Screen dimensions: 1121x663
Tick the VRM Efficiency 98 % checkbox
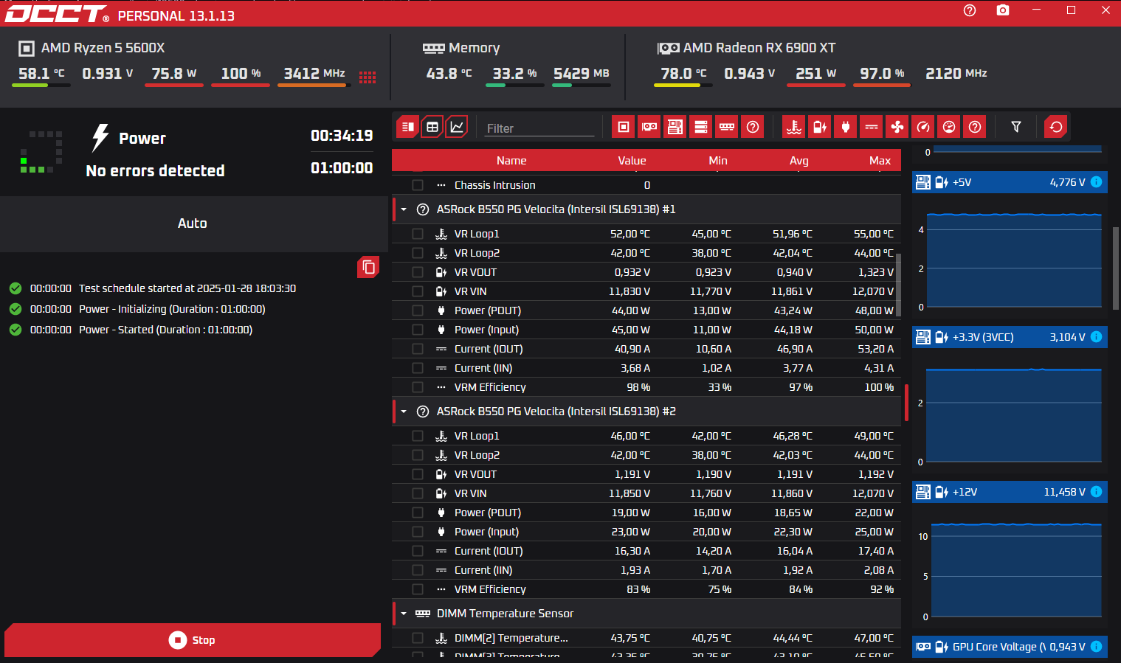tap(418, 387)
